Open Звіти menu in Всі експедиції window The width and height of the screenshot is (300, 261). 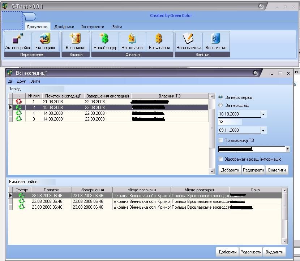point(35,81)
